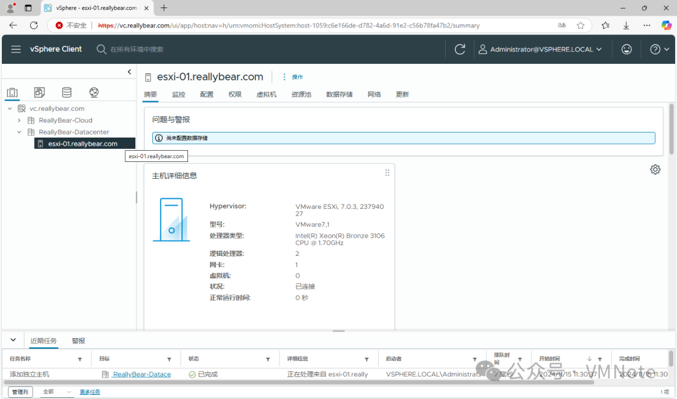Click the browser back button
This screenshot has width=677, height=399.
click(13, 26)
